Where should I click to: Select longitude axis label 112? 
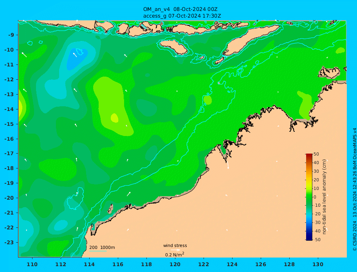[x=61, y=264]
